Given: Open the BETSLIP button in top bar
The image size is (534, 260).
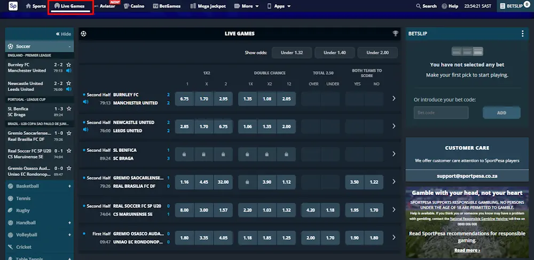Looking at the screenshot, I should tap(515, 6).
